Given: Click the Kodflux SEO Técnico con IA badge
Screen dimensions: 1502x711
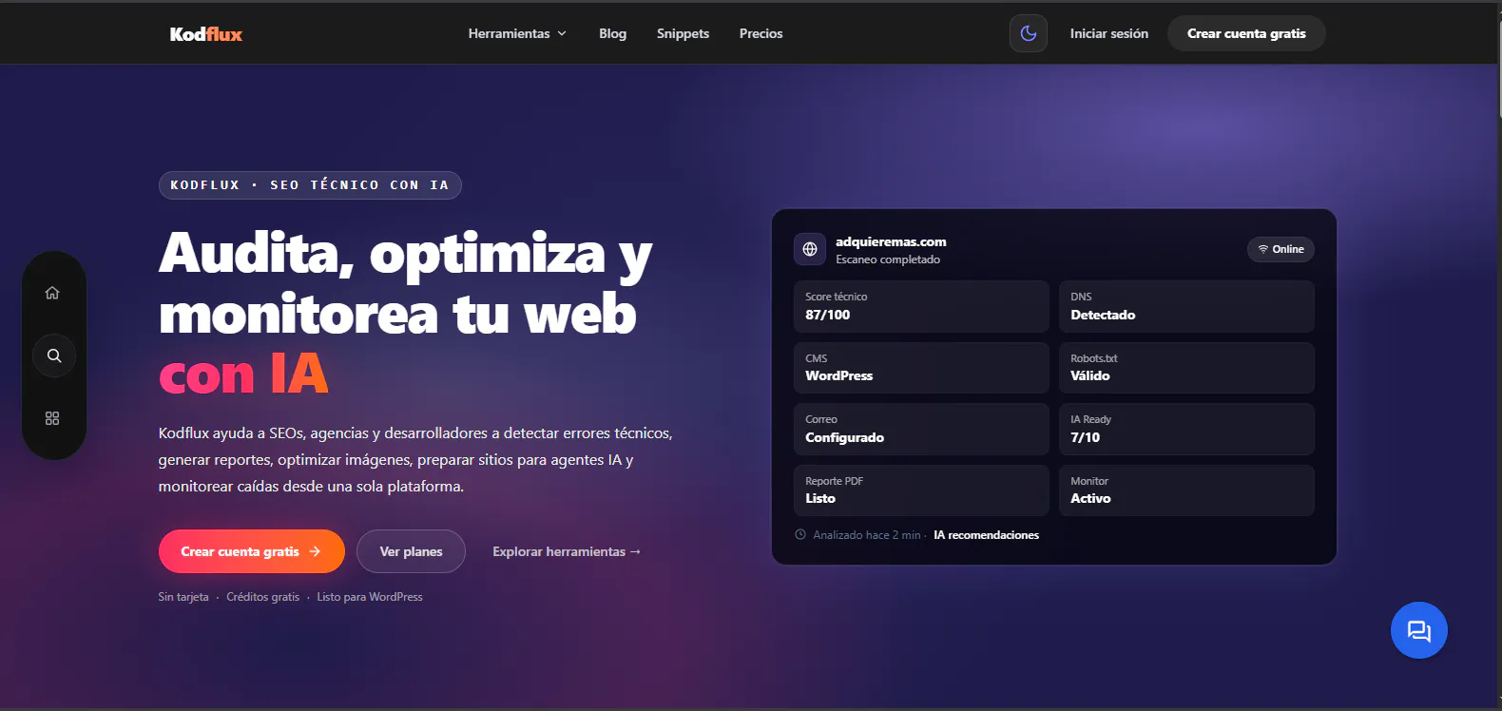Looking at the screenshot, I should point(310,185).
